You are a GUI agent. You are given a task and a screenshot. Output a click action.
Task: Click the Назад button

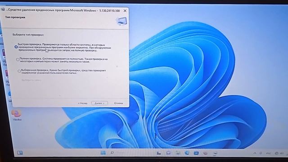point(82,103)
